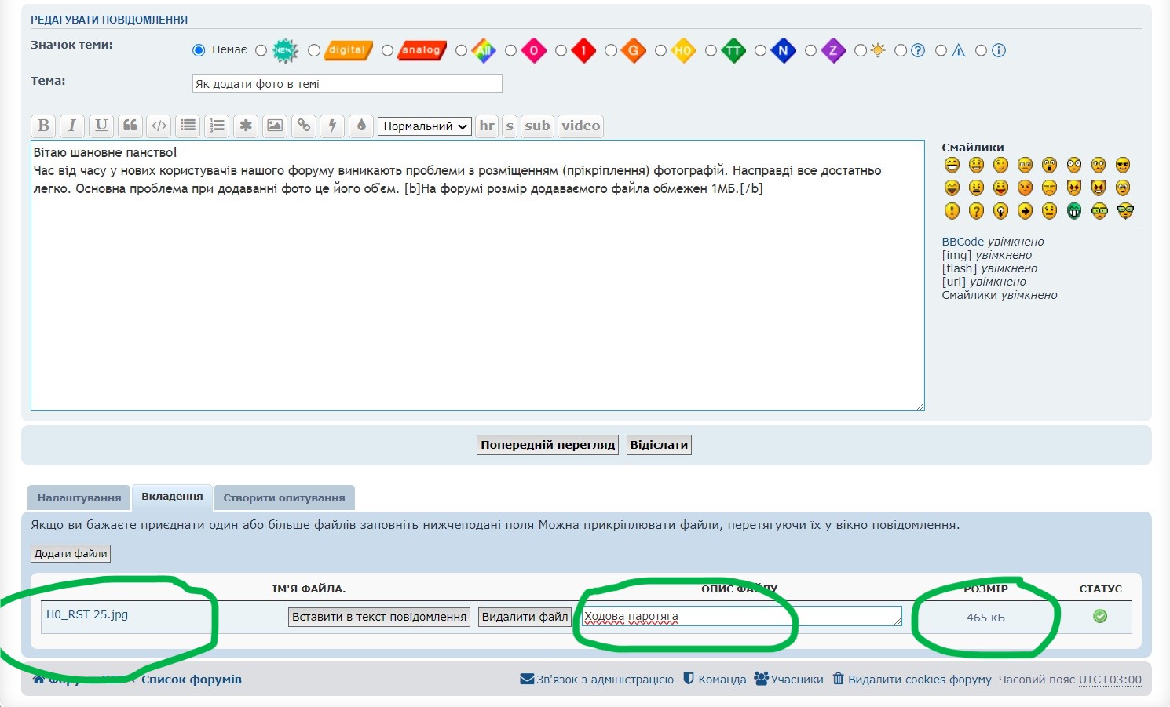Screen dimensions: 1170x707
Task: Open the H0_RST 25.jpg attachment link
Action: point(87,614)
